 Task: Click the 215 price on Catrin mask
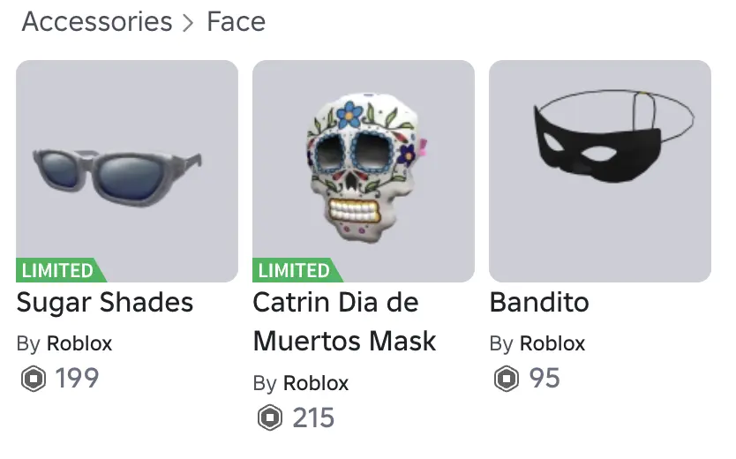313,418
